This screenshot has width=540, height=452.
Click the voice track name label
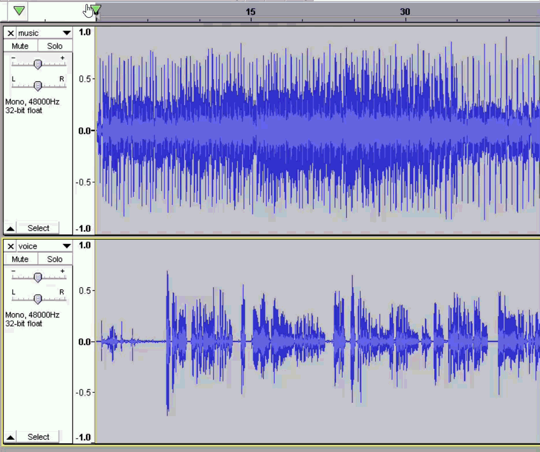pos(28,246)
